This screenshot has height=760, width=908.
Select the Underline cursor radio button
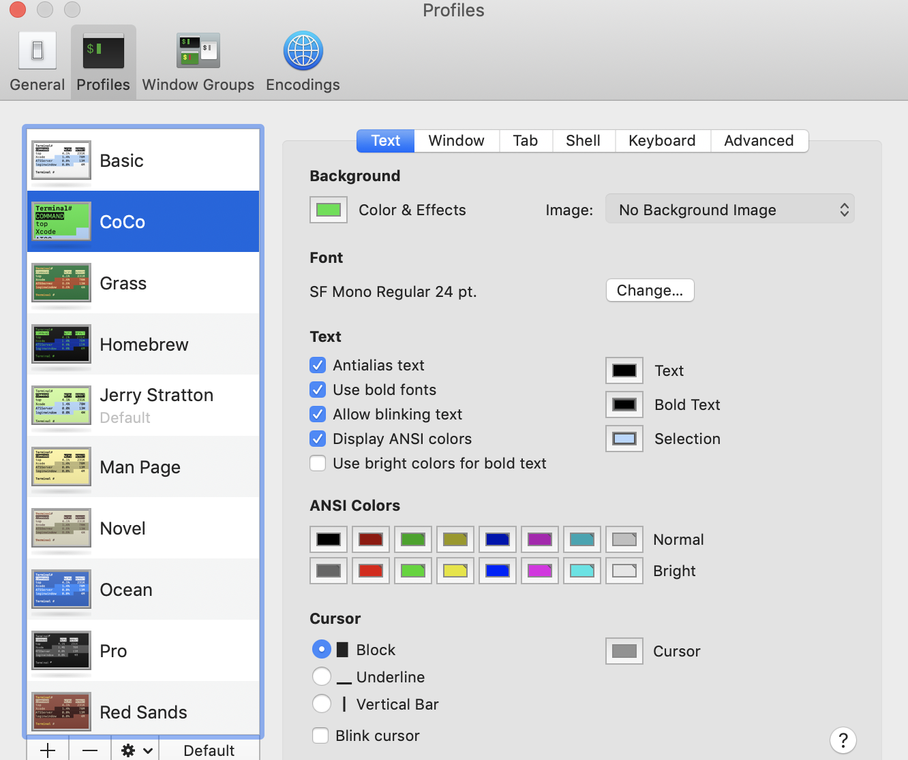coord(322,677)
